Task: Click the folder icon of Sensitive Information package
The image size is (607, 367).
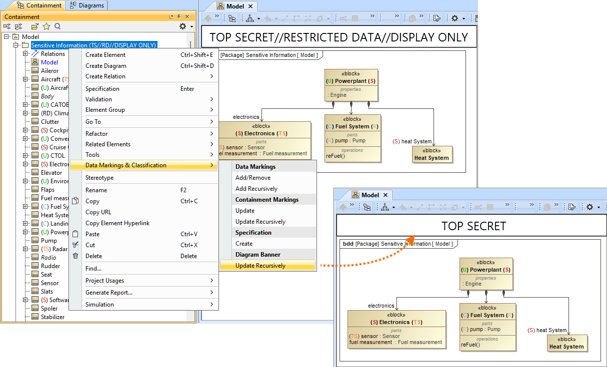Action: [25, 45]
